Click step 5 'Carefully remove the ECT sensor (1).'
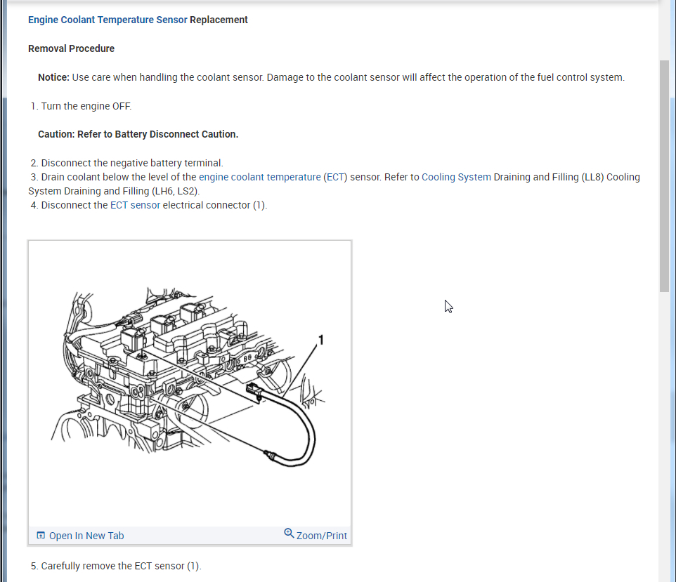The image size is (676, 582). click(x=116, y=566)
